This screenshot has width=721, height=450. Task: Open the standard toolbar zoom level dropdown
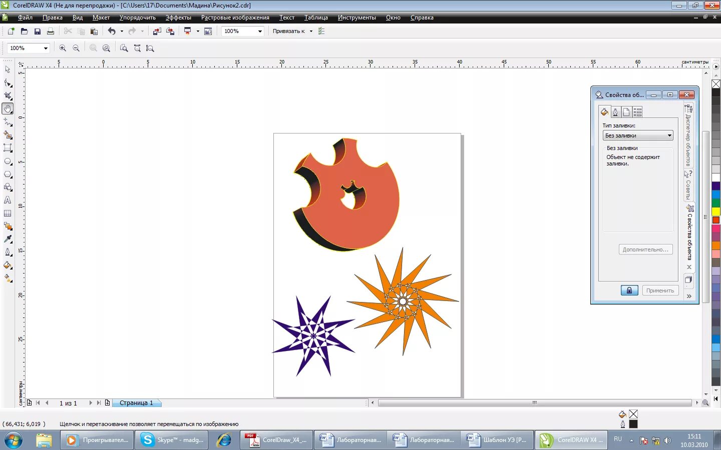pos(260,31)
